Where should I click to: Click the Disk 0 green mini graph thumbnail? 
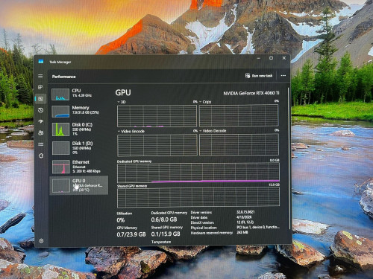[x=60, y=129]
